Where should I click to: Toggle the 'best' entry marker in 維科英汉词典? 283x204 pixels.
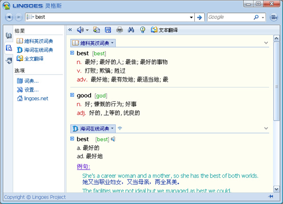tap(72, 53)
